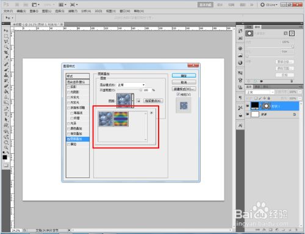Image resolution: width=305 pixels, height=234 pixels.
Task: Enable the Color Overlay checkbox
Action: click(68, 129)
